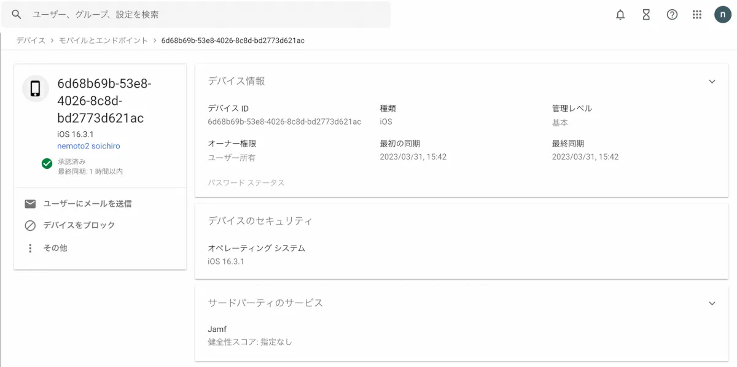Viewport: 737px width, 367px height.
Task: Choose デバイスをブロック action
Action: click(x=79, y=225)
